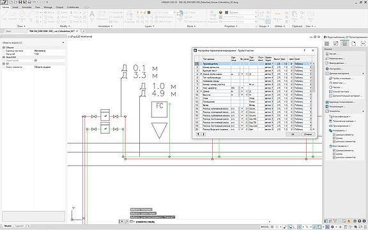Click the color wheel in Properties ribbon

[220, 12]
